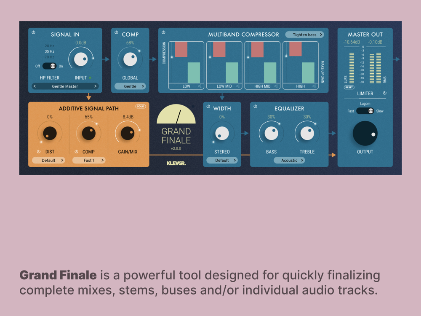Click the -0.10dB RMS readout
Viewport: 421px width, 316px height.
(376, 42)
